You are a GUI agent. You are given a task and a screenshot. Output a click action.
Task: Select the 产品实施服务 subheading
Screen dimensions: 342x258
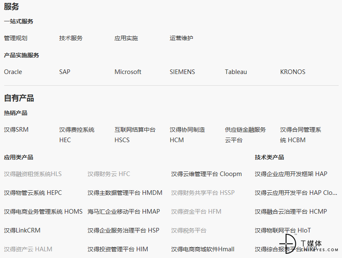[x=21, y=55]
